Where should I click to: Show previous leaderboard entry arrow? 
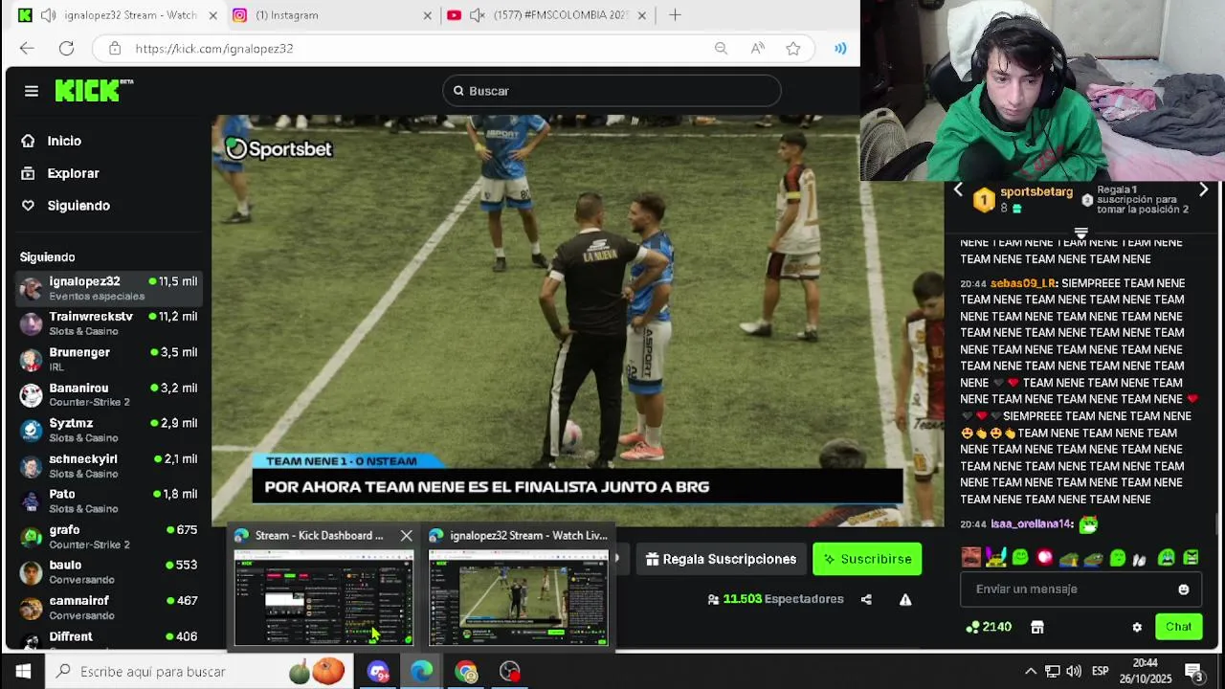[x=958, y=190]
